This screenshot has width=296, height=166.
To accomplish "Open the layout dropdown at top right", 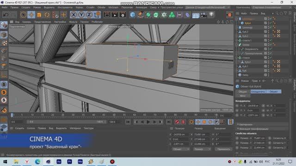I will point(272,7).
